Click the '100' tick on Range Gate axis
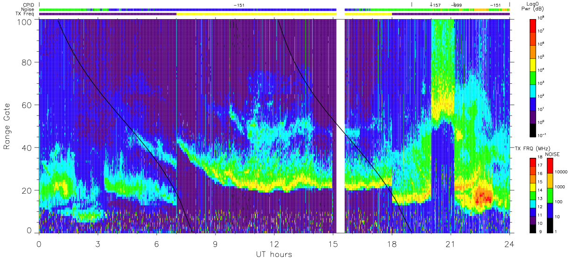This screenshot has height=264, width=573. tap(24, 21)
